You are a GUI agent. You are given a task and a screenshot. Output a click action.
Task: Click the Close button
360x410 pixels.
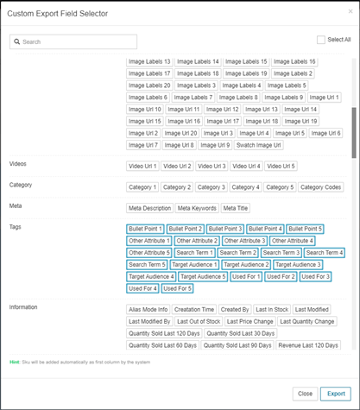[x=305, y=394]
